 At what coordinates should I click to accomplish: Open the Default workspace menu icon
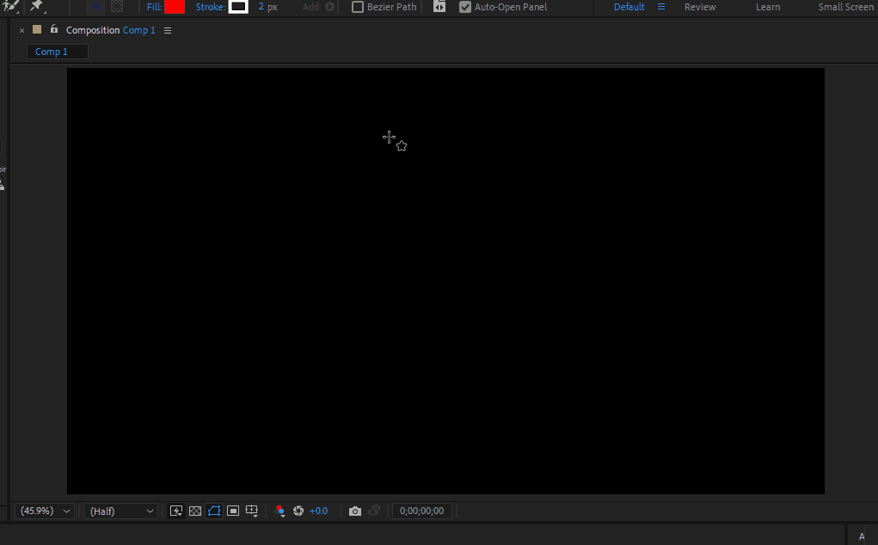(x=661, y=7)
